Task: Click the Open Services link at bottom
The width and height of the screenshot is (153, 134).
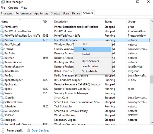Action: (x=40, y=130)
